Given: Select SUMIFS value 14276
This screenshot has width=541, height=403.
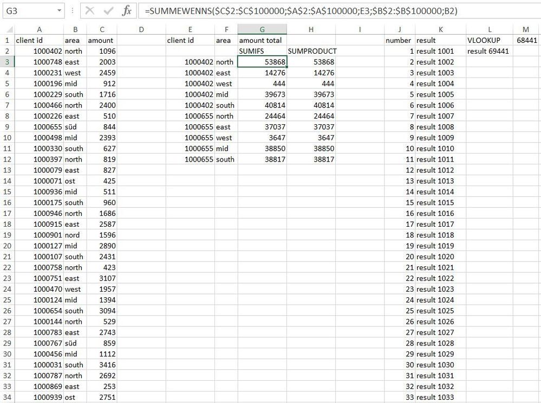Looking at the screenshot, I should [x=262, y=73].
